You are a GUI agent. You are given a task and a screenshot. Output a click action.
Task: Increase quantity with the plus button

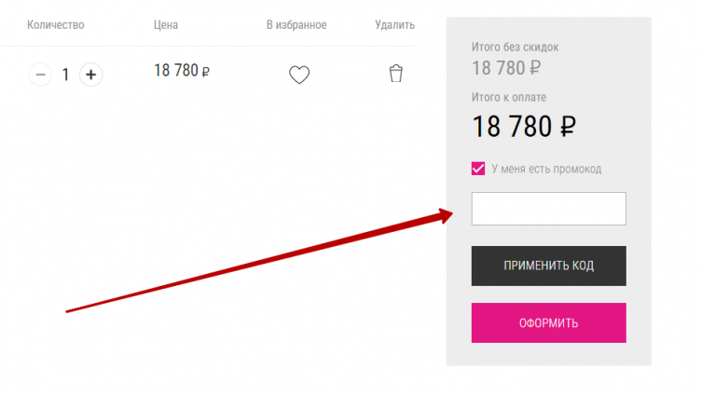tap(90, 75)
